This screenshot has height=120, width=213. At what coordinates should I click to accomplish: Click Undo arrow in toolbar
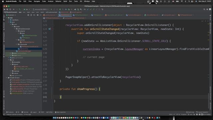pos(103,9)
